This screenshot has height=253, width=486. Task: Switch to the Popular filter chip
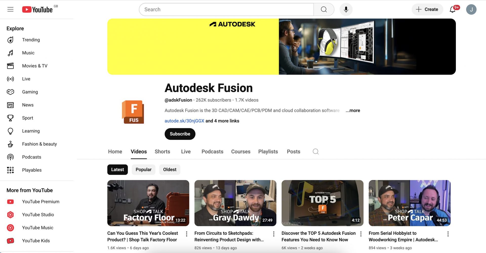point(143,170)
